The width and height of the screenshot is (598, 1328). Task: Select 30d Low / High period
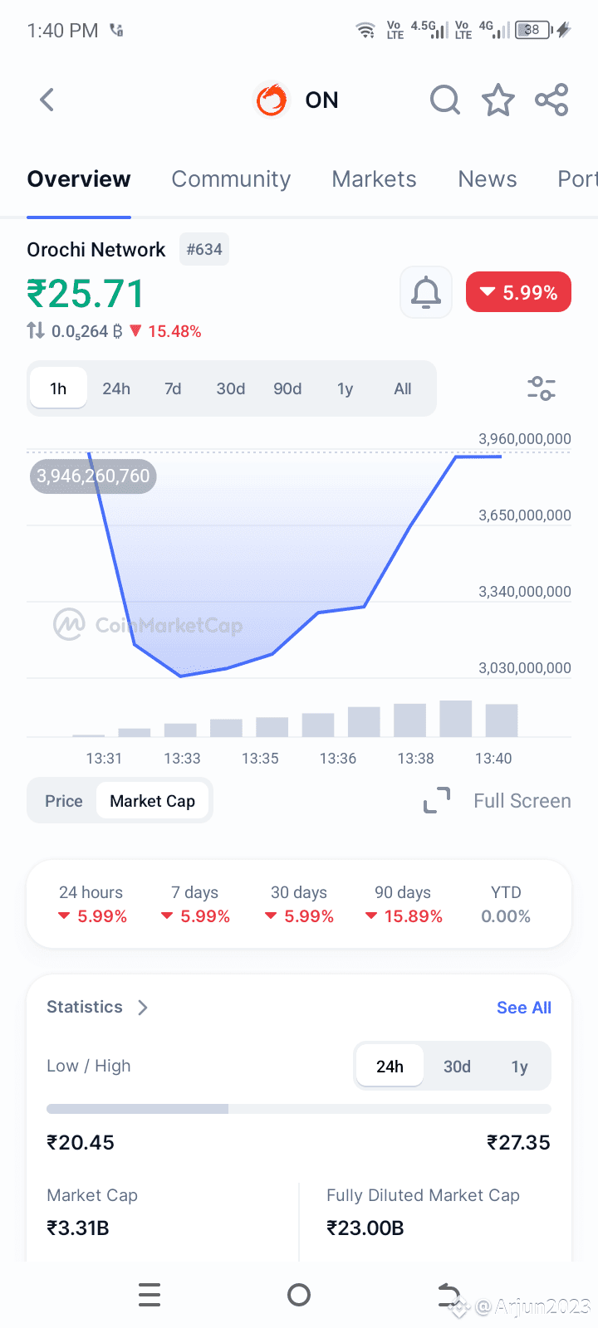[x=457, y=1067]
